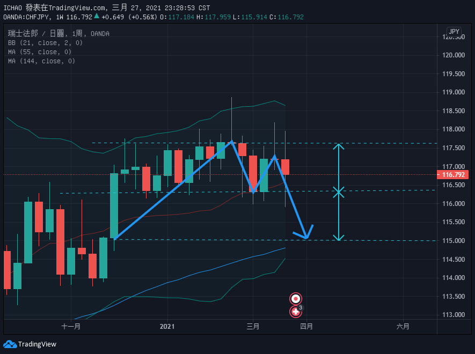This screenshot has width=475, height=354.
Task: Click the TradingView wordmark text
Action: tap(37, 344)
